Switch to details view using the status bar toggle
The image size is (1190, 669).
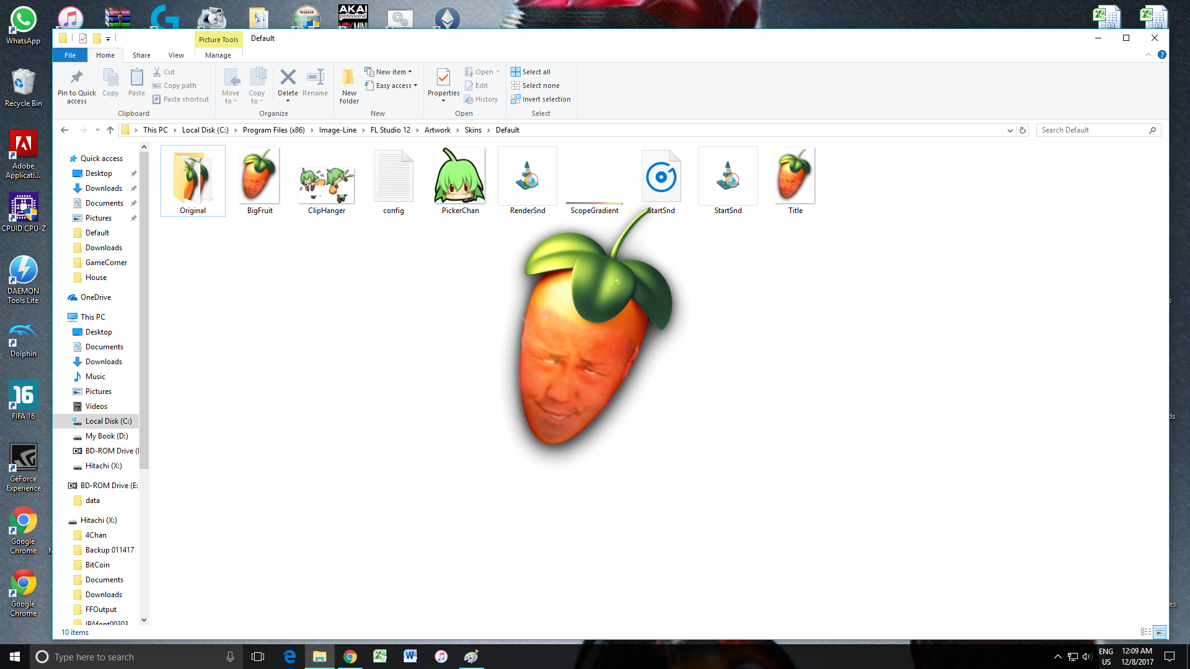pos(1144,632)
